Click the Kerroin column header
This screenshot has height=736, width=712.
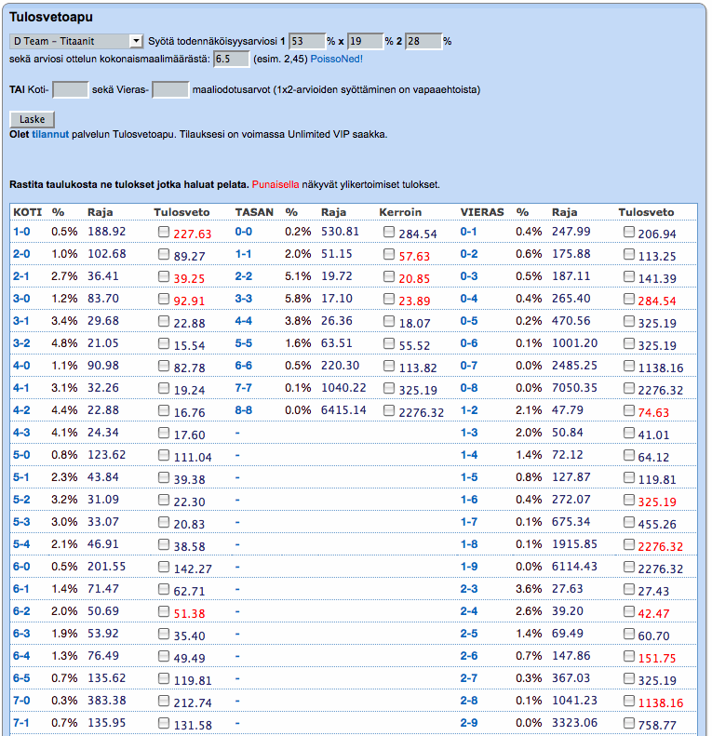point(400,212)
